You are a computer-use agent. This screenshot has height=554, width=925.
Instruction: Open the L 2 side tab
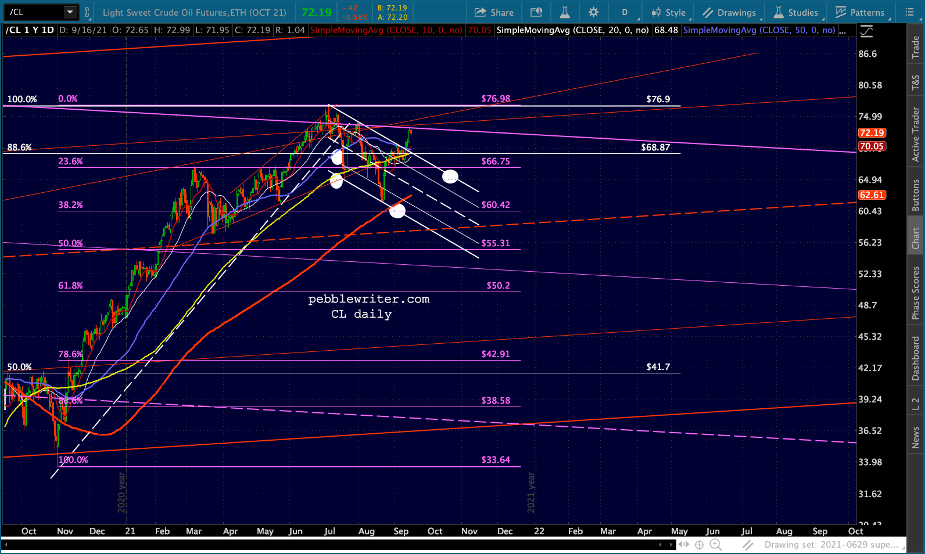[x=916, y=404]
